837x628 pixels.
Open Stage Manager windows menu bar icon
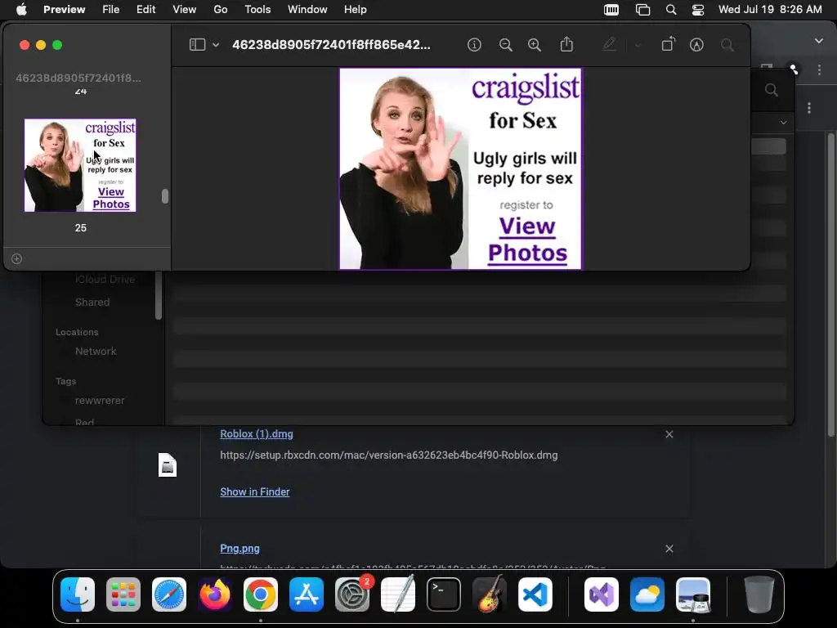pos(642,10)
